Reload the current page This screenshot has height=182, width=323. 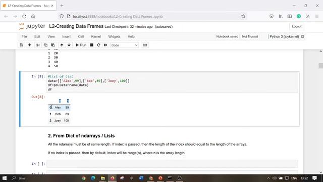(x=24, y=16)
